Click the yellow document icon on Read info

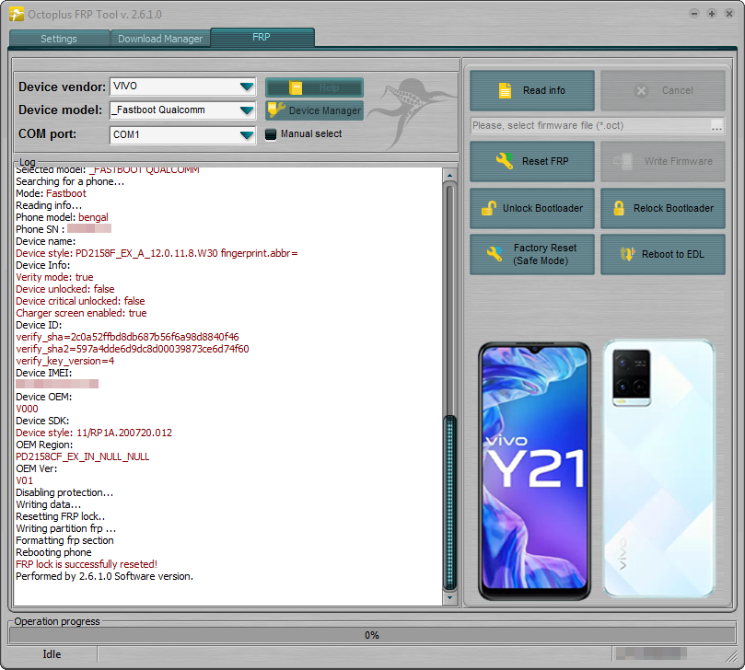[505, 90]
